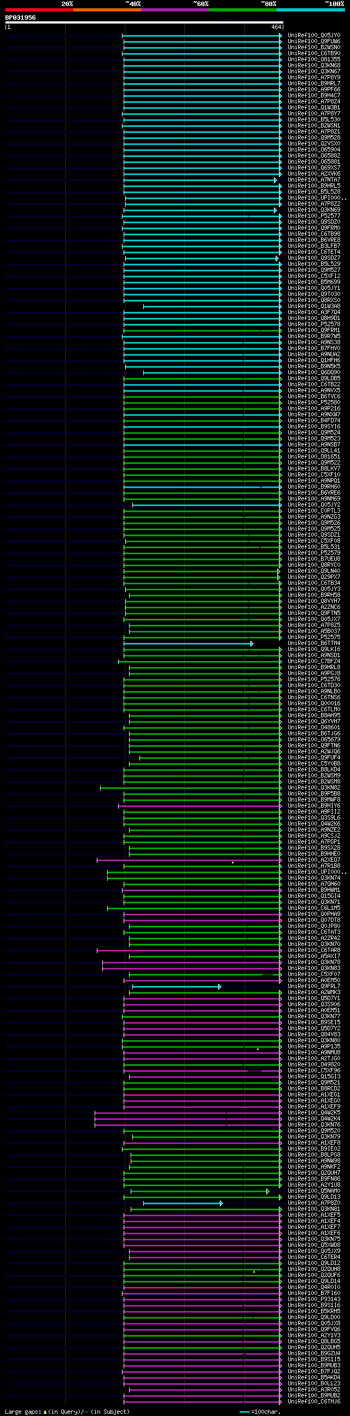
Task: Click the red 20% identity legend segment
Action: tap(39, 10)
